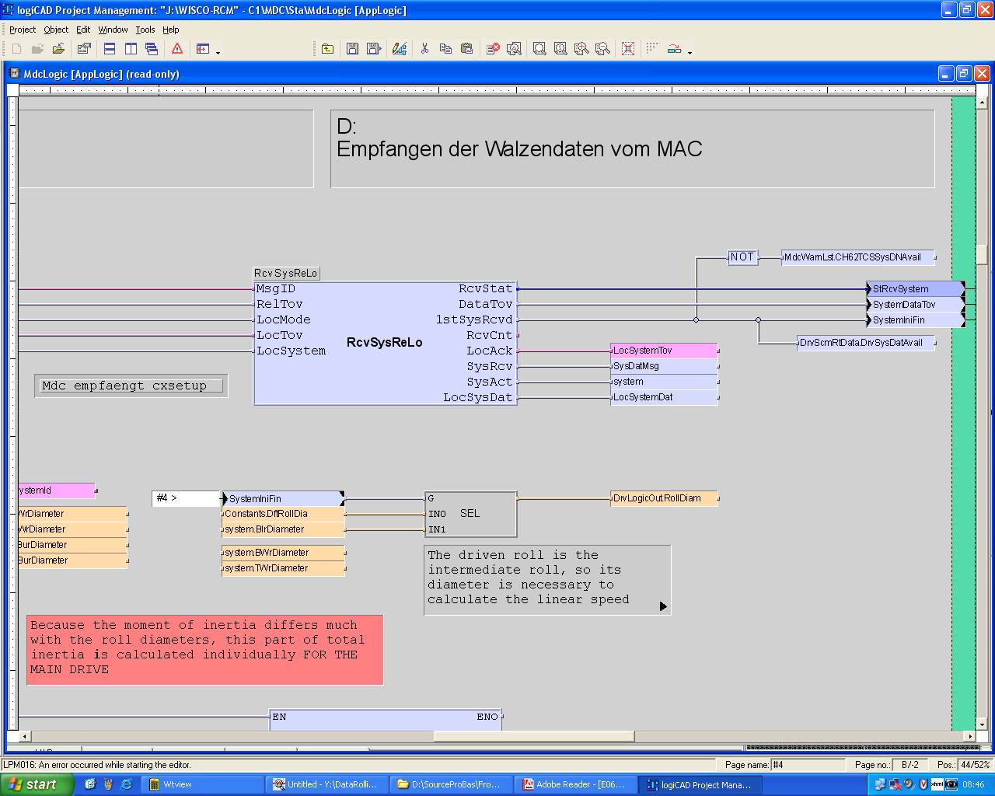Expand the comment box black arrow
The width and height of the screenshot is (995, 796).
(x=663, y=606)
